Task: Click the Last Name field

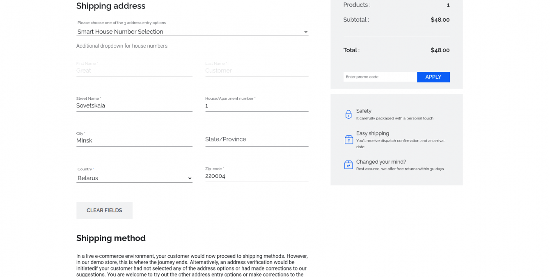Action: 257,71
